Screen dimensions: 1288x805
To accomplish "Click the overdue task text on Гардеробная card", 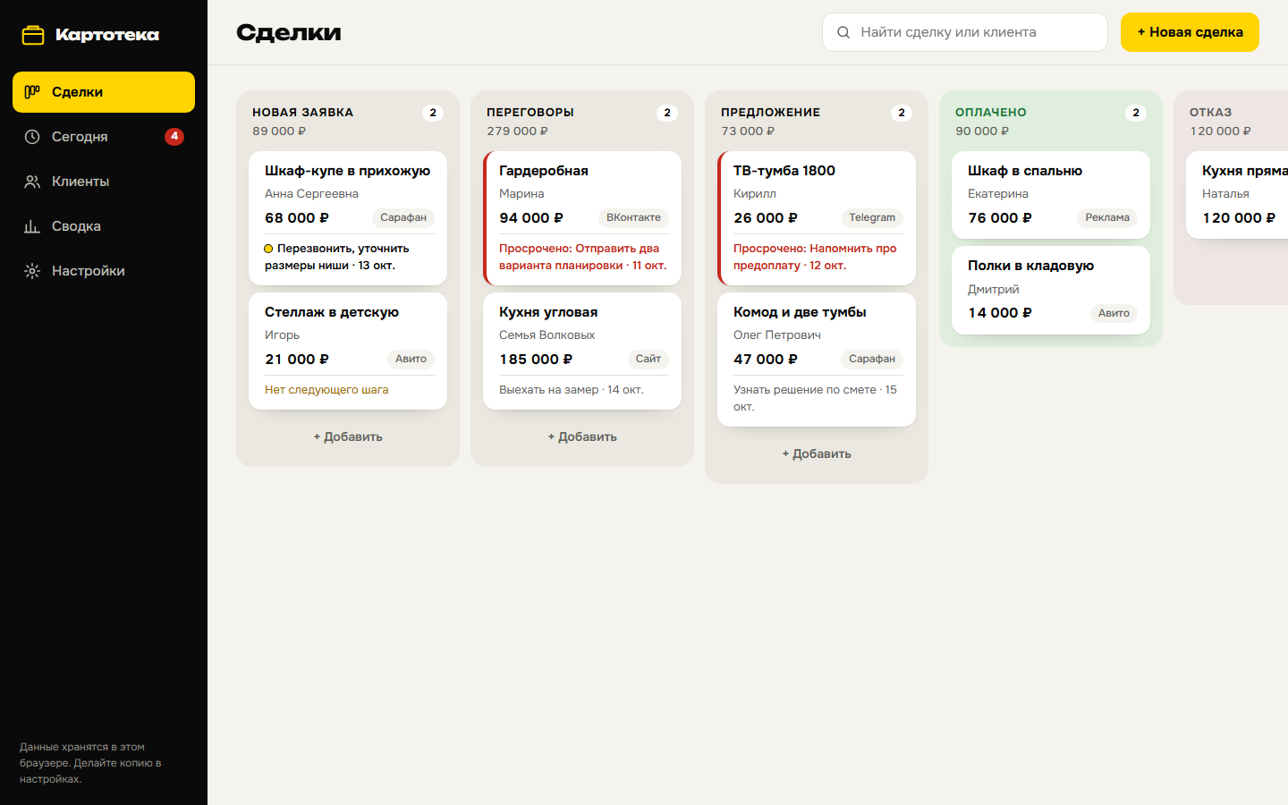I will click(583, 257).
